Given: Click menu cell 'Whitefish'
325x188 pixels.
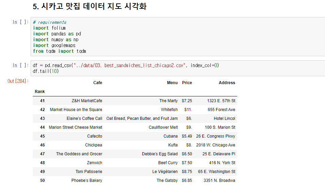Looking at the screenshot, I should 169,110.
